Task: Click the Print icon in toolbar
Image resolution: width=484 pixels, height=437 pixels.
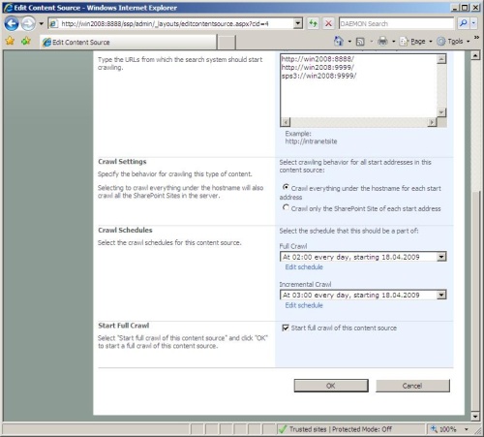Action: (x=382, y=41)
